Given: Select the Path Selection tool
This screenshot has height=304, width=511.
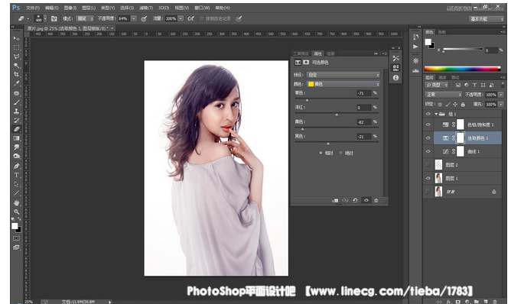Looking at the screenshot, I should 16,184.
